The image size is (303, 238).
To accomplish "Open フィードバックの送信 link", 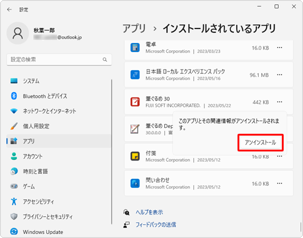I will click(x=156, y=225).
